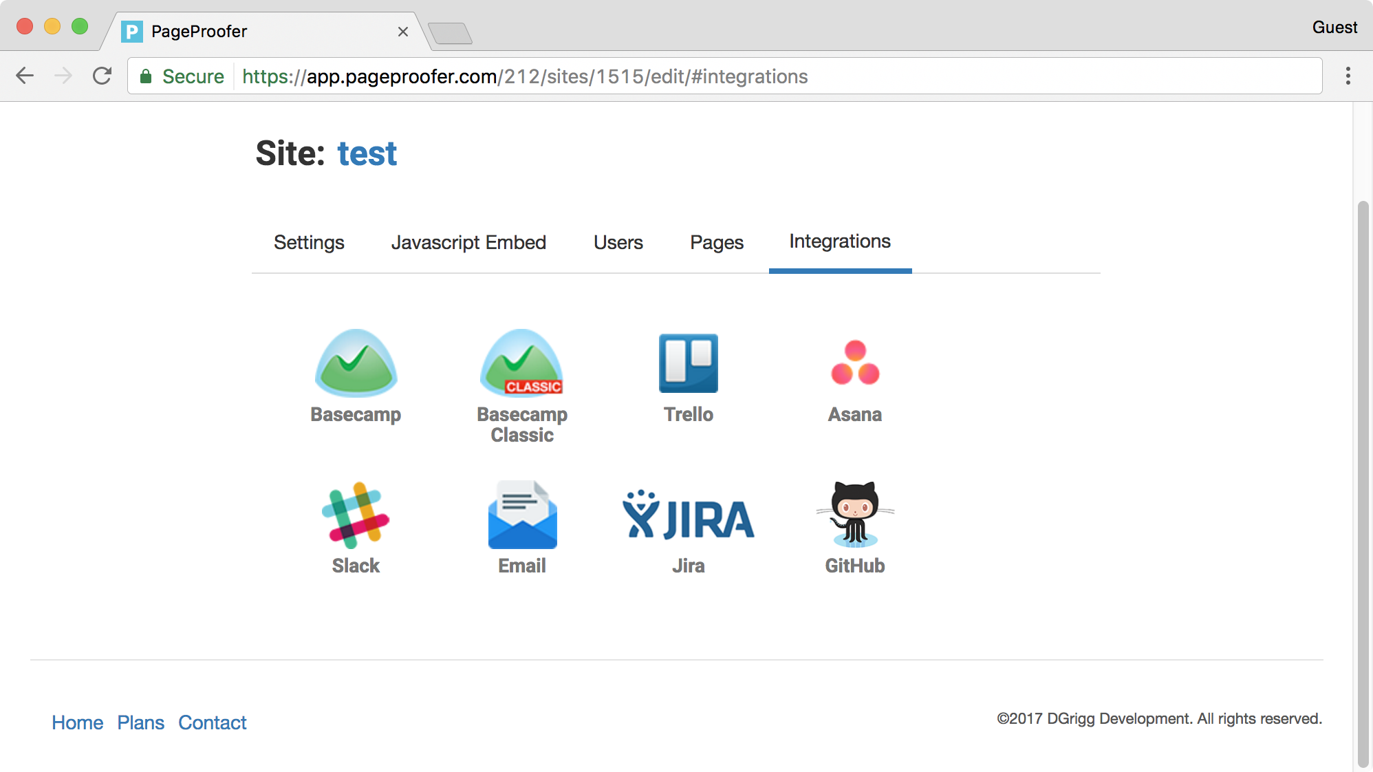The height and width of the screenshot is (772, 1373).
Task: Open Chrome three-dot menu
Action: click(1348, 76)
